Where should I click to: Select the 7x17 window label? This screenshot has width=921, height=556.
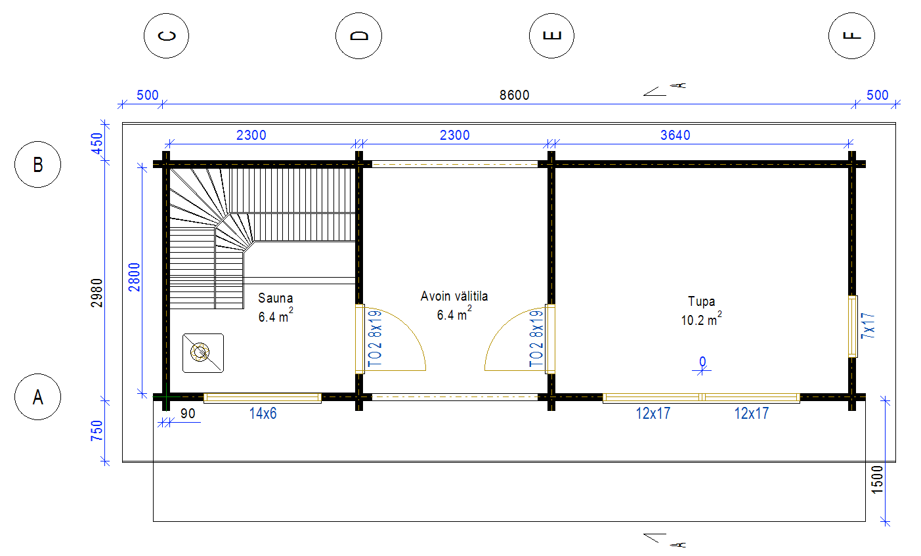coord(868,325)
